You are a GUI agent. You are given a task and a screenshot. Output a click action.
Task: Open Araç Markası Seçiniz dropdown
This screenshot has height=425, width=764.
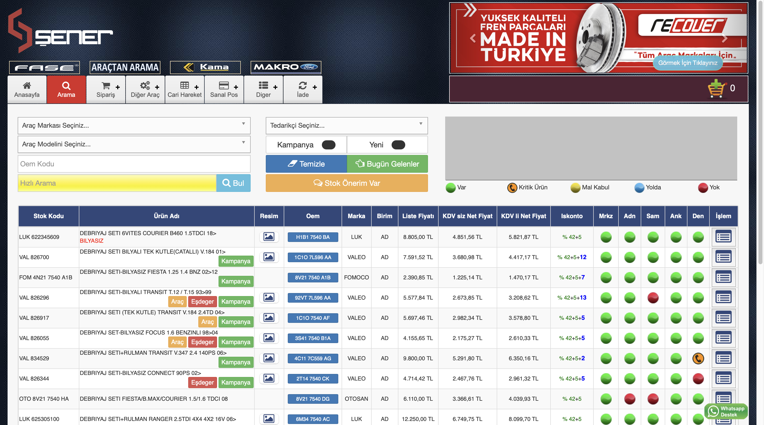pyautogui.click(x=134, y=126)
